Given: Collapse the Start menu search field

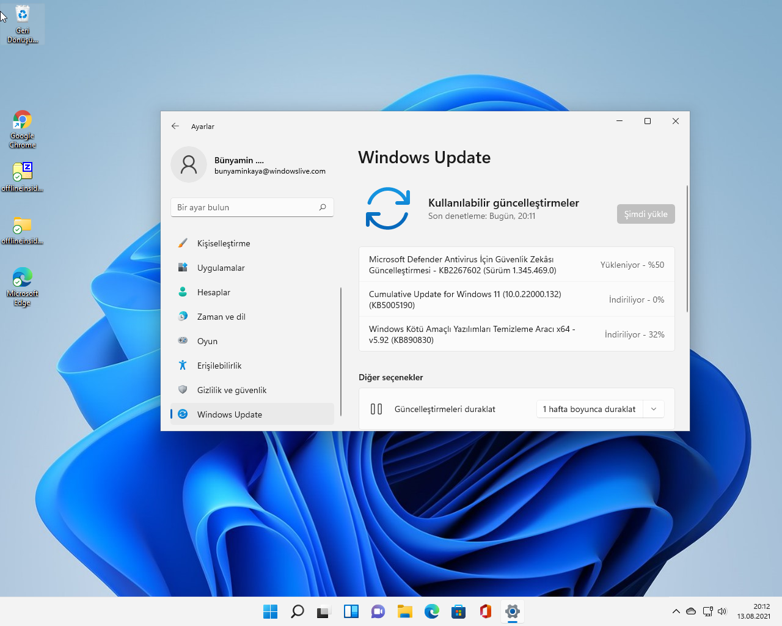Looking at the screenshot, I should 297,611.
